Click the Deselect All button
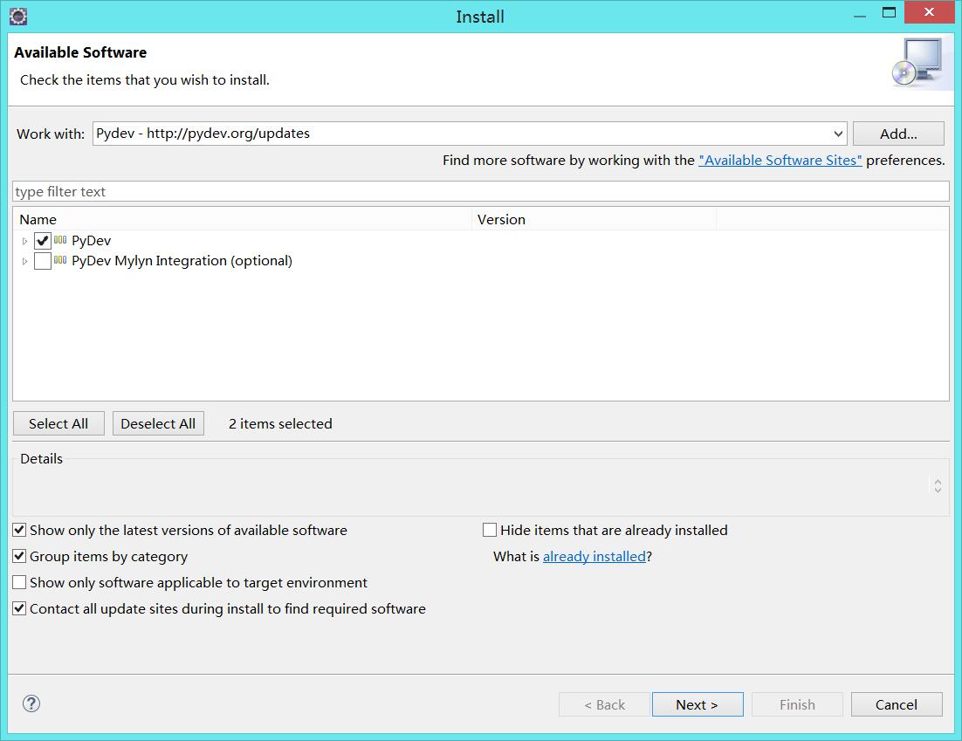This screenshot has height=741, width=962. 158,424
